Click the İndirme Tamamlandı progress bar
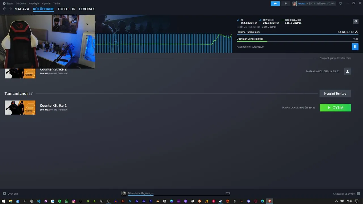 297,35
